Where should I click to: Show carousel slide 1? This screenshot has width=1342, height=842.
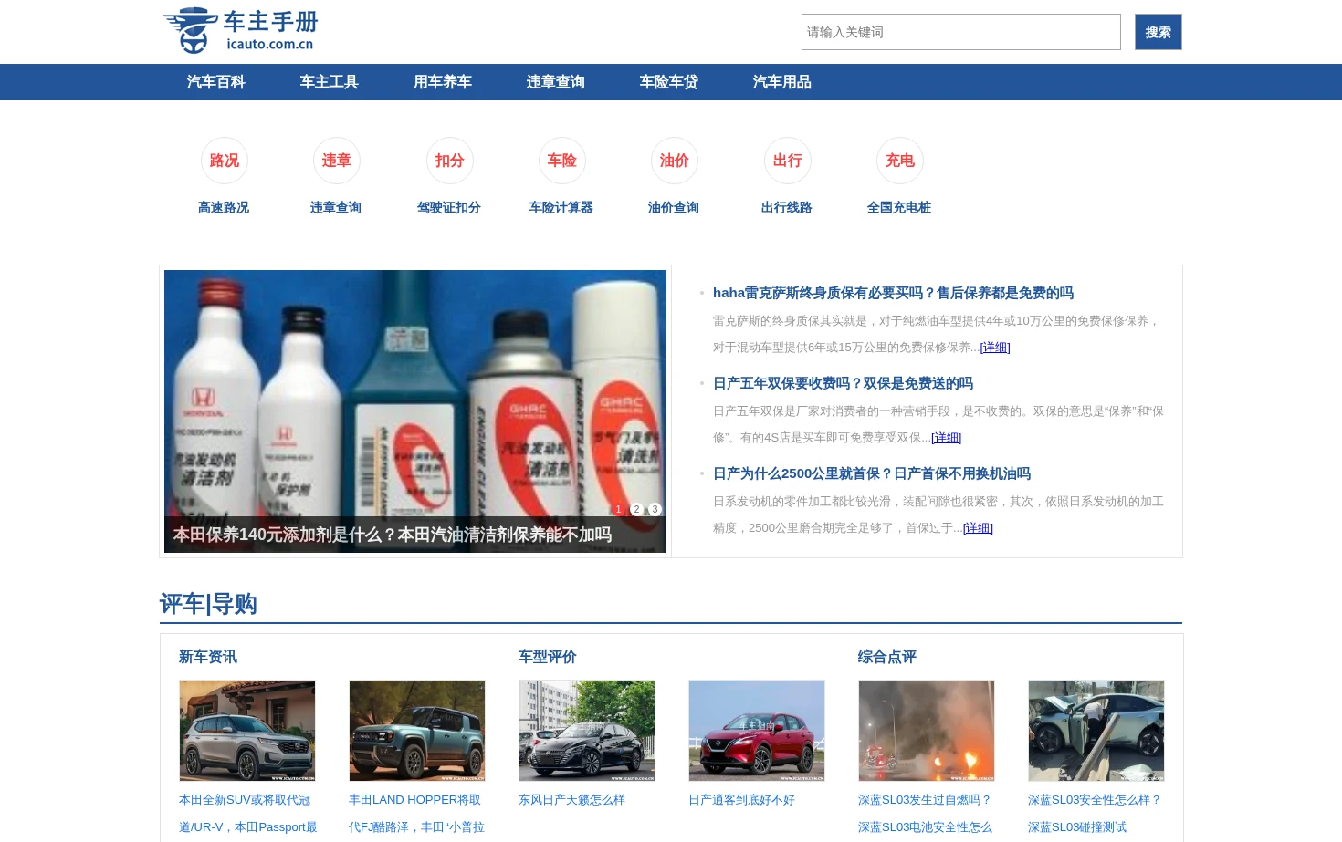(618, 509)
